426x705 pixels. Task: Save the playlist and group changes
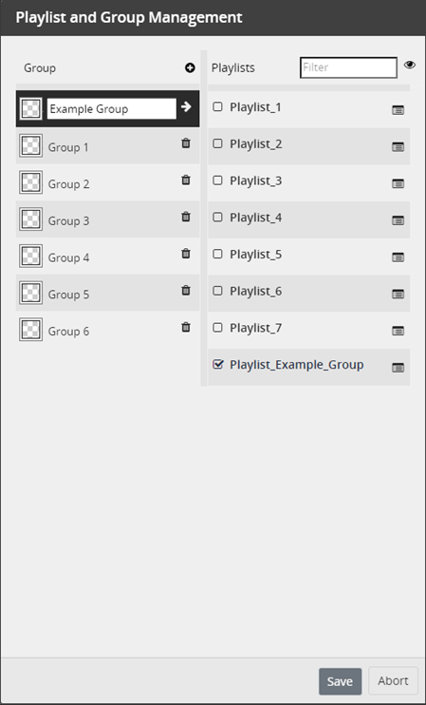(x=341, y=681)
